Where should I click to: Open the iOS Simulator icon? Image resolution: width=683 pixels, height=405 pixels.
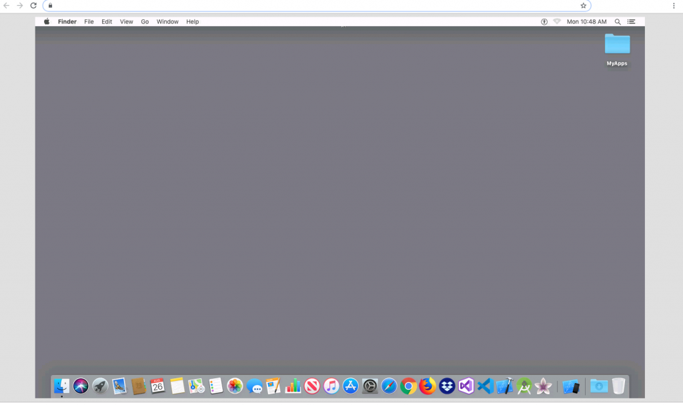click(x=571, y=386)
